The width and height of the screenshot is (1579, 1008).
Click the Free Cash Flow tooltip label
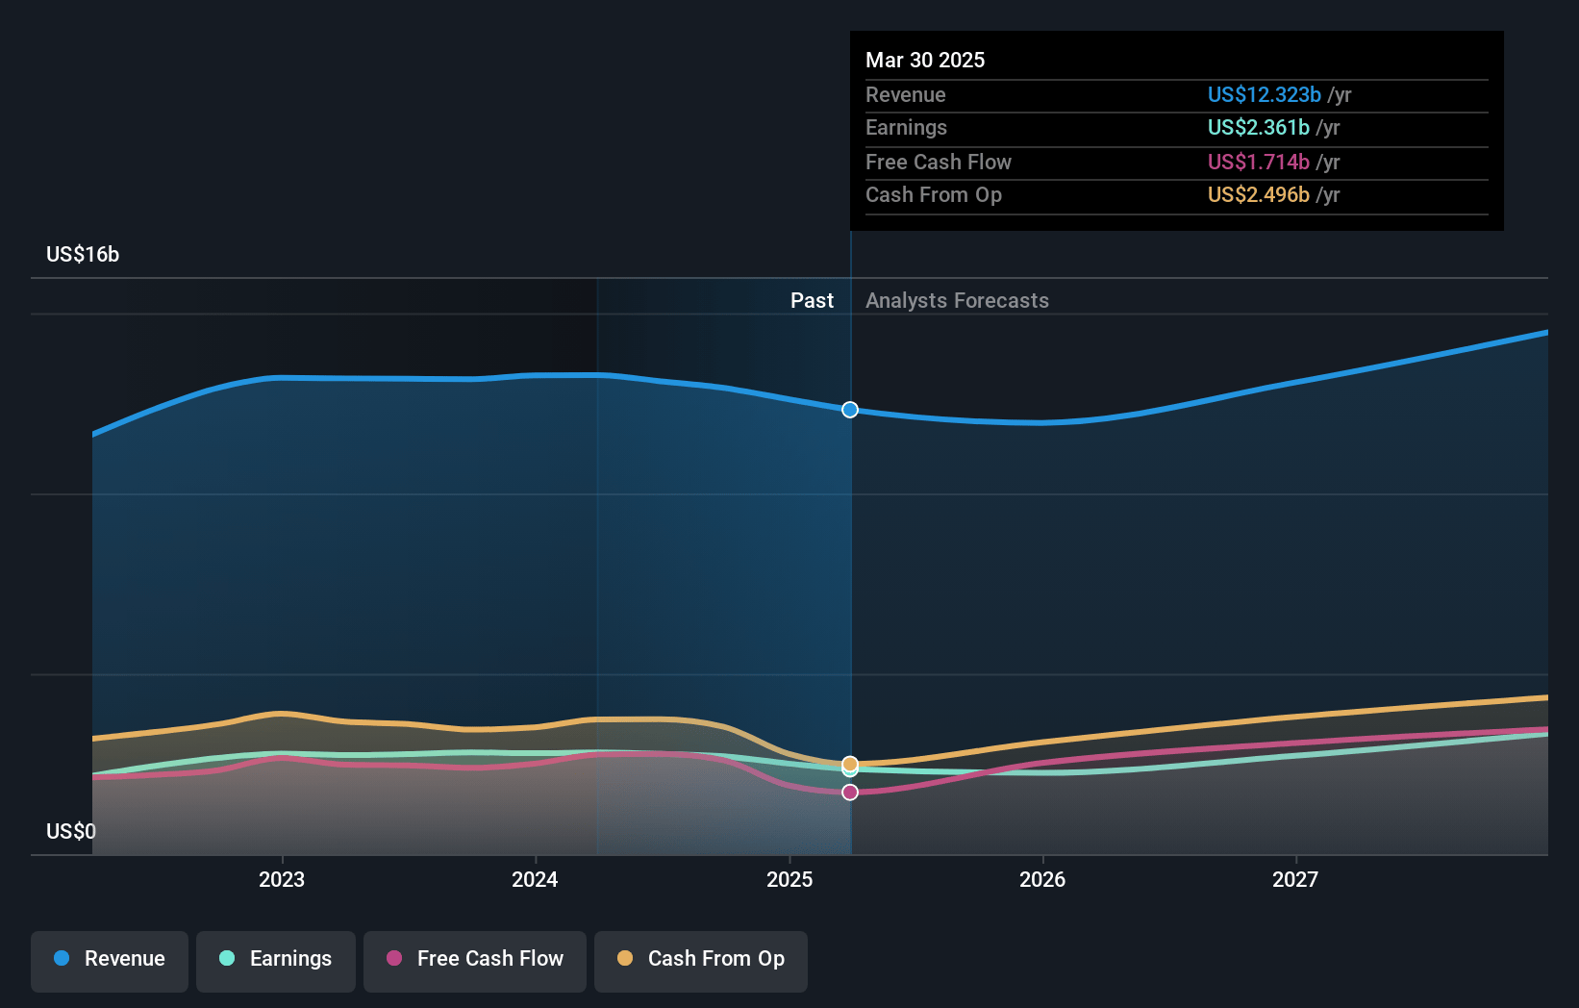[x=939, y=162]
